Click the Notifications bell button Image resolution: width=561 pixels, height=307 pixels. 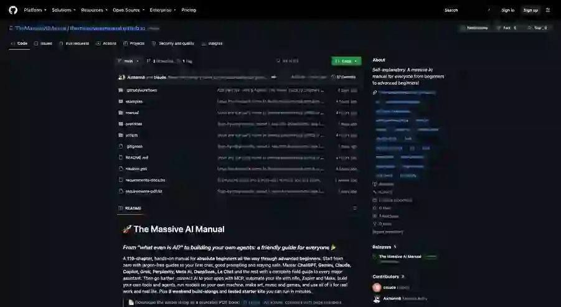coord(474,28)
